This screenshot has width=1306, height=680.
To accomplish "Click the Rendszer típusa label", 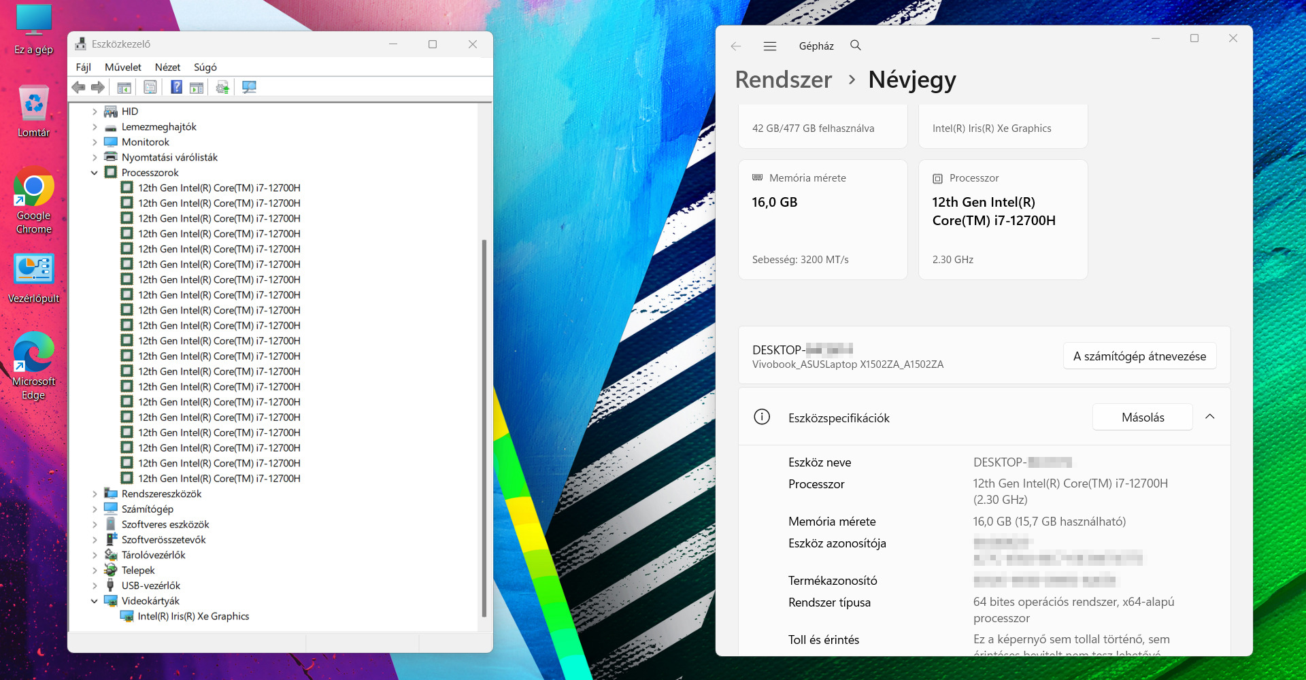I will point(829,602).
